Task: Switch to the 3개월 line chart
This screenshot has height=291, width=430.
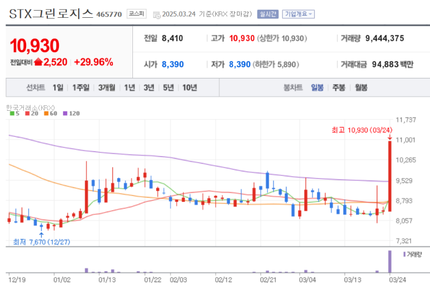Action: pyautogui.click(x=107, y=87)
